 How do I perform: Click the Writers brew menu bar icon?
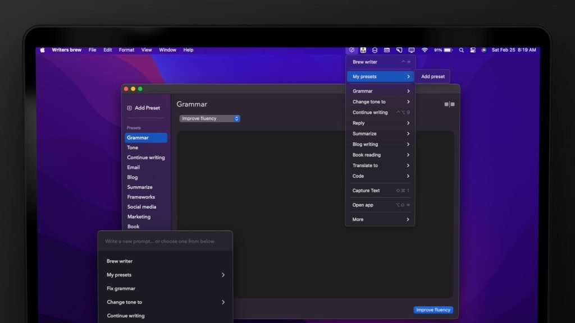tap(352, 50)
